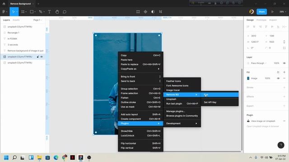The height and width of the screenshot is (162, 289).
Task: Click Browse plugins in Community
Action: click(182, 116)
